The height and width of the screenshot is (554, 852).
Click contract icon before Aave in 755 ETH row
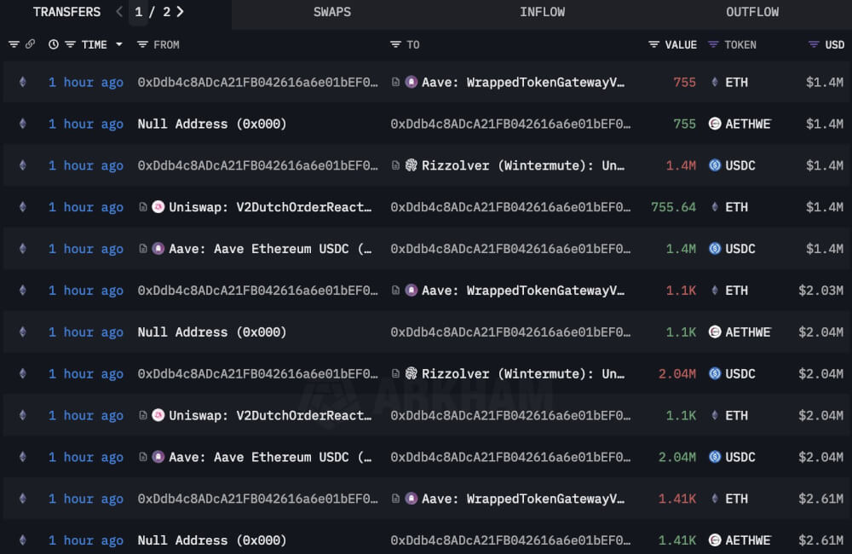point(395,82)
